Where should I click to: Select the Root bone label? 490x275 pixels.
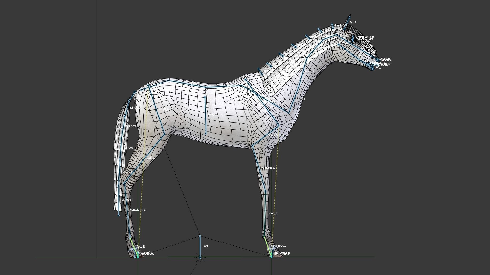(205, 246)
